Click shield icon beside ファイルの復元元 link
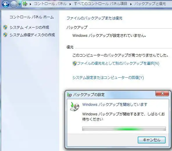The height and width of the screenshot is (151, 172). tap(74, 63)
